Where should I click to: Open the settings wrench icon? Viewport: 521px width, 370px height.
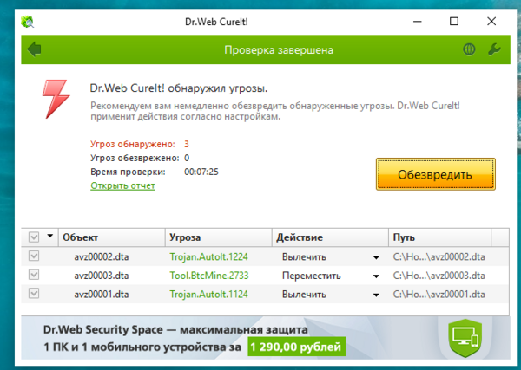coord(494,49)
